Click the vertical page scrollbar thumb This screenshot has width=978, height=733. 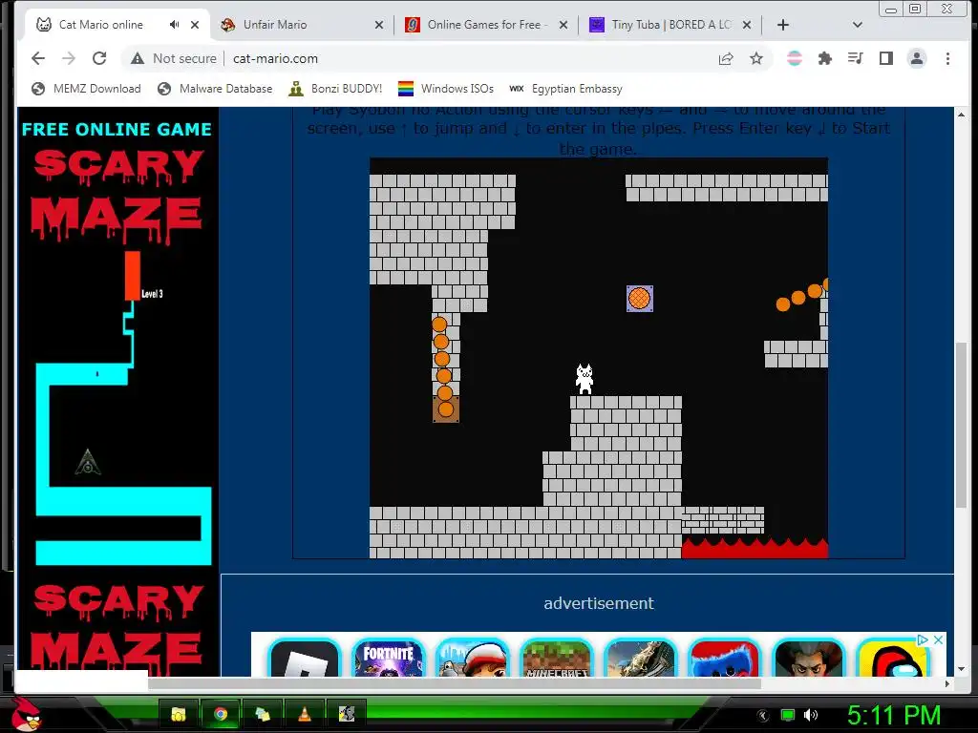(962, 426)
